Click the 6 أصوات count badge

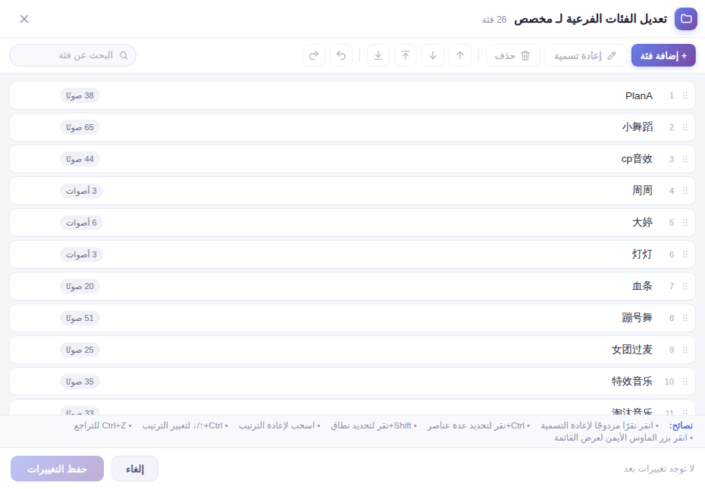(81, 223)
